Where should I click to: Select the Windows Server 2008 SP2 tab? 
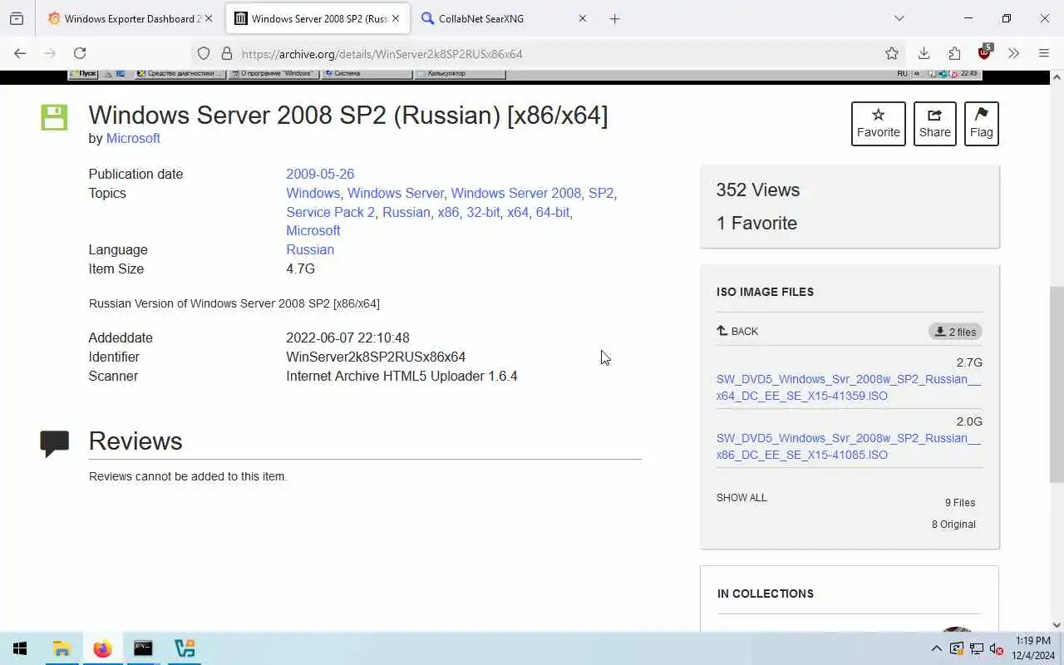[x=318, y=18]
